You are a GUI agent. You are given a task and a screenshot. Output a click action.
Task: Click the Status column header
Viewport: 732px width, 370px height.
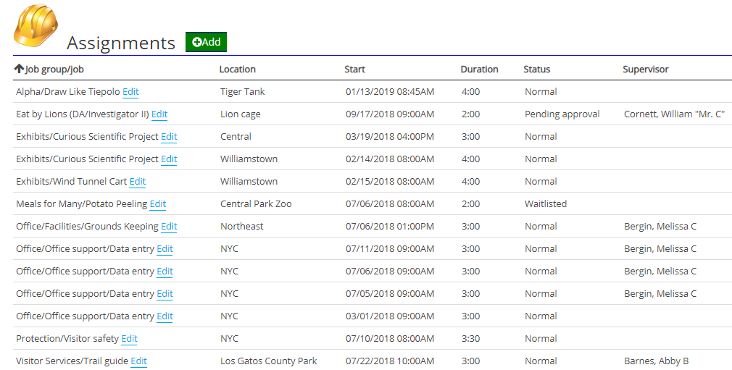pyautogui.click(x=536, y=70)
